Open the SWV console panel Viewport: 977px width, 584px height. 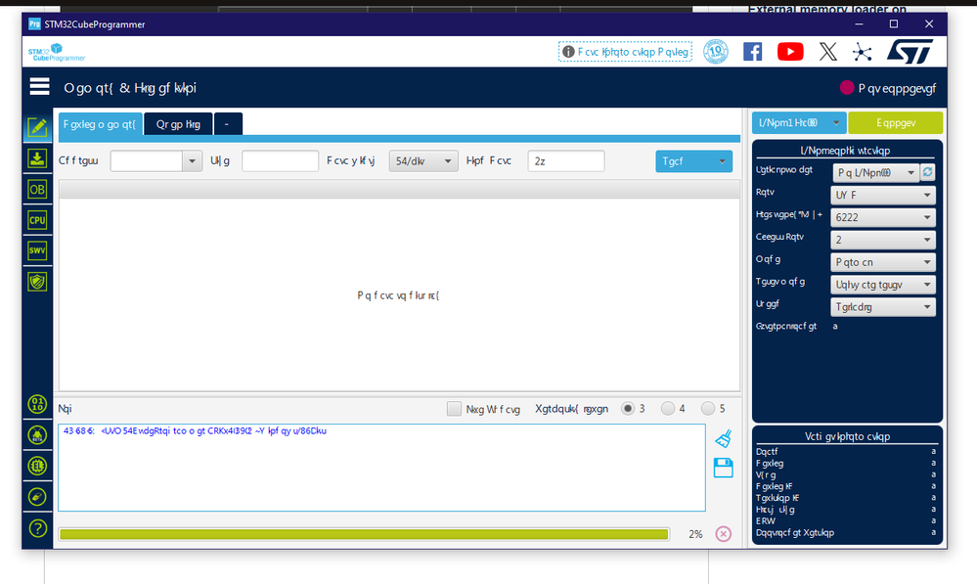(x=37, y=250)
